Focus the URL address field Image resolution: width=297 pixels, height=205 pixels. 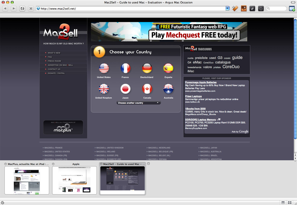pyautogui.click(x=131, y=9)
